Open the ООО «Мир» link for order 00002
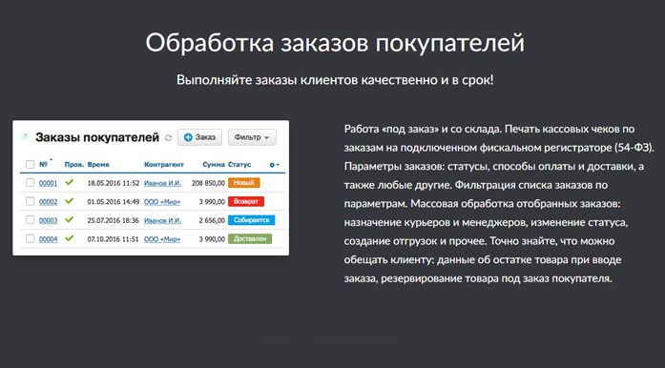 point(162,202)
